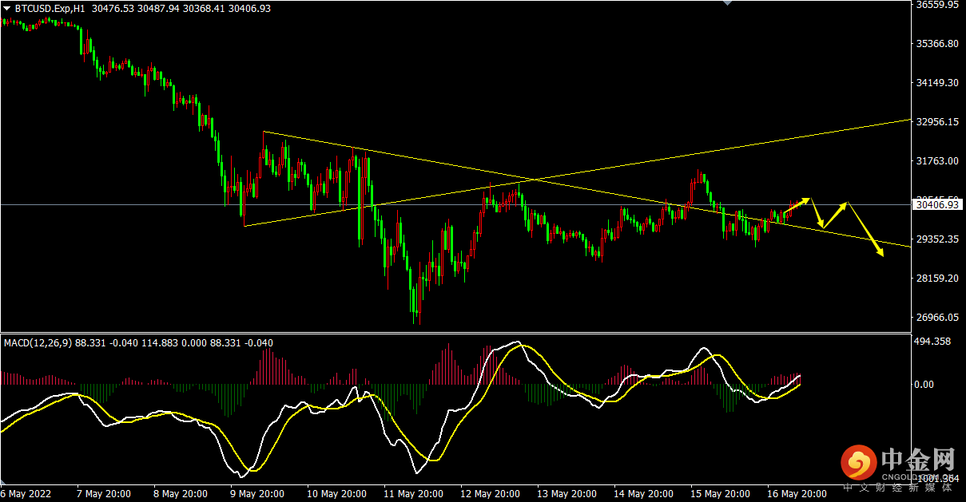Screen dimensions: 966x502
Task: Click the 8 May 20:00 time label
Action: pos(180,494)
